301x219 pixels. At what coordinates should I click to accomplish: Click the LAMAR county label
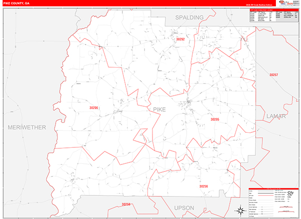coord(276,116)
